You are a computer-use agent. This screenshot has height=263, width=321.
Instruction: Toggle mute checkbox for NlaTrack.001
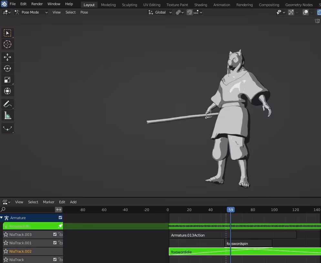tap(55, 243)
